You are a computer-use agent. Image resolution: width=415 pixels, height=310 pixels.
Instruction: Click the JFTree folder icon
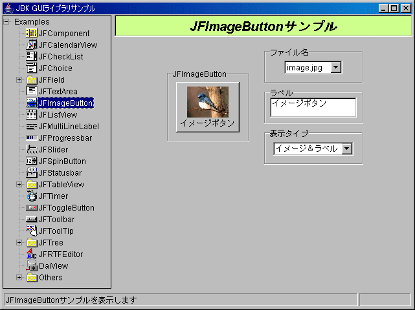[x=32, y=242]
